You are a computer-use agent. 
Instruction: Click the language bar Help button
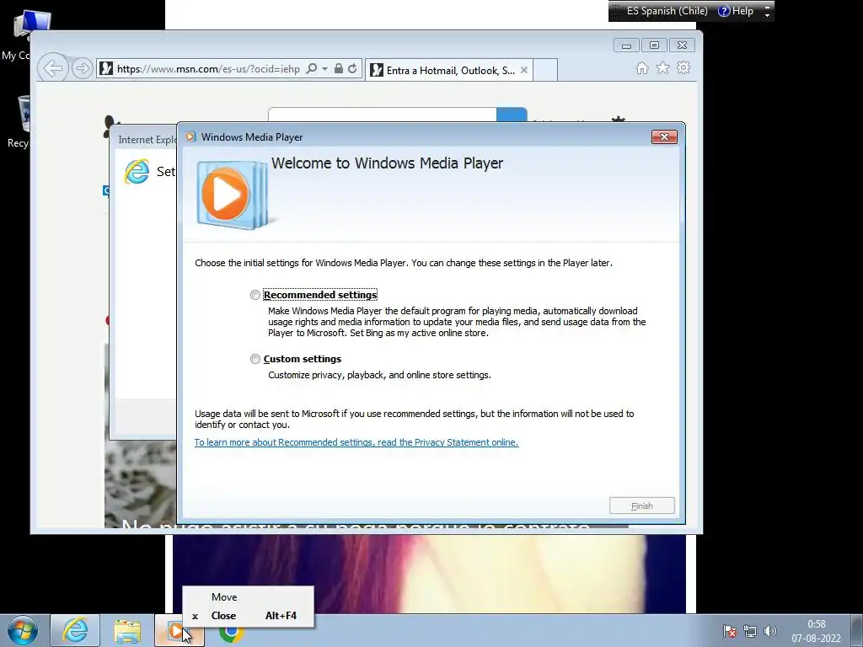click(x=736, y=11)
